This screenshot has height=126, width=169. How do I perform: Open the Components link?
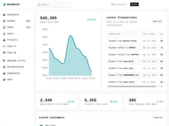[x=17, y=73]
